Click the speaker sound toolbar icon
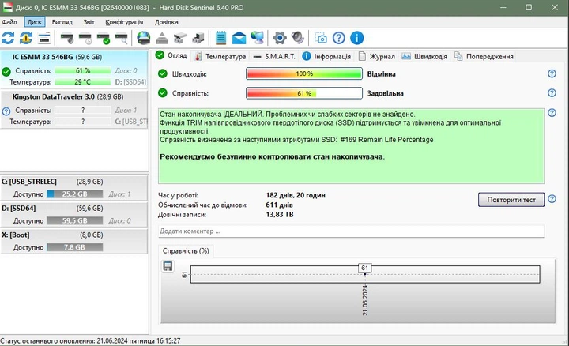The width and height of the screenshot is (569, 346). (x=298, y=38)
